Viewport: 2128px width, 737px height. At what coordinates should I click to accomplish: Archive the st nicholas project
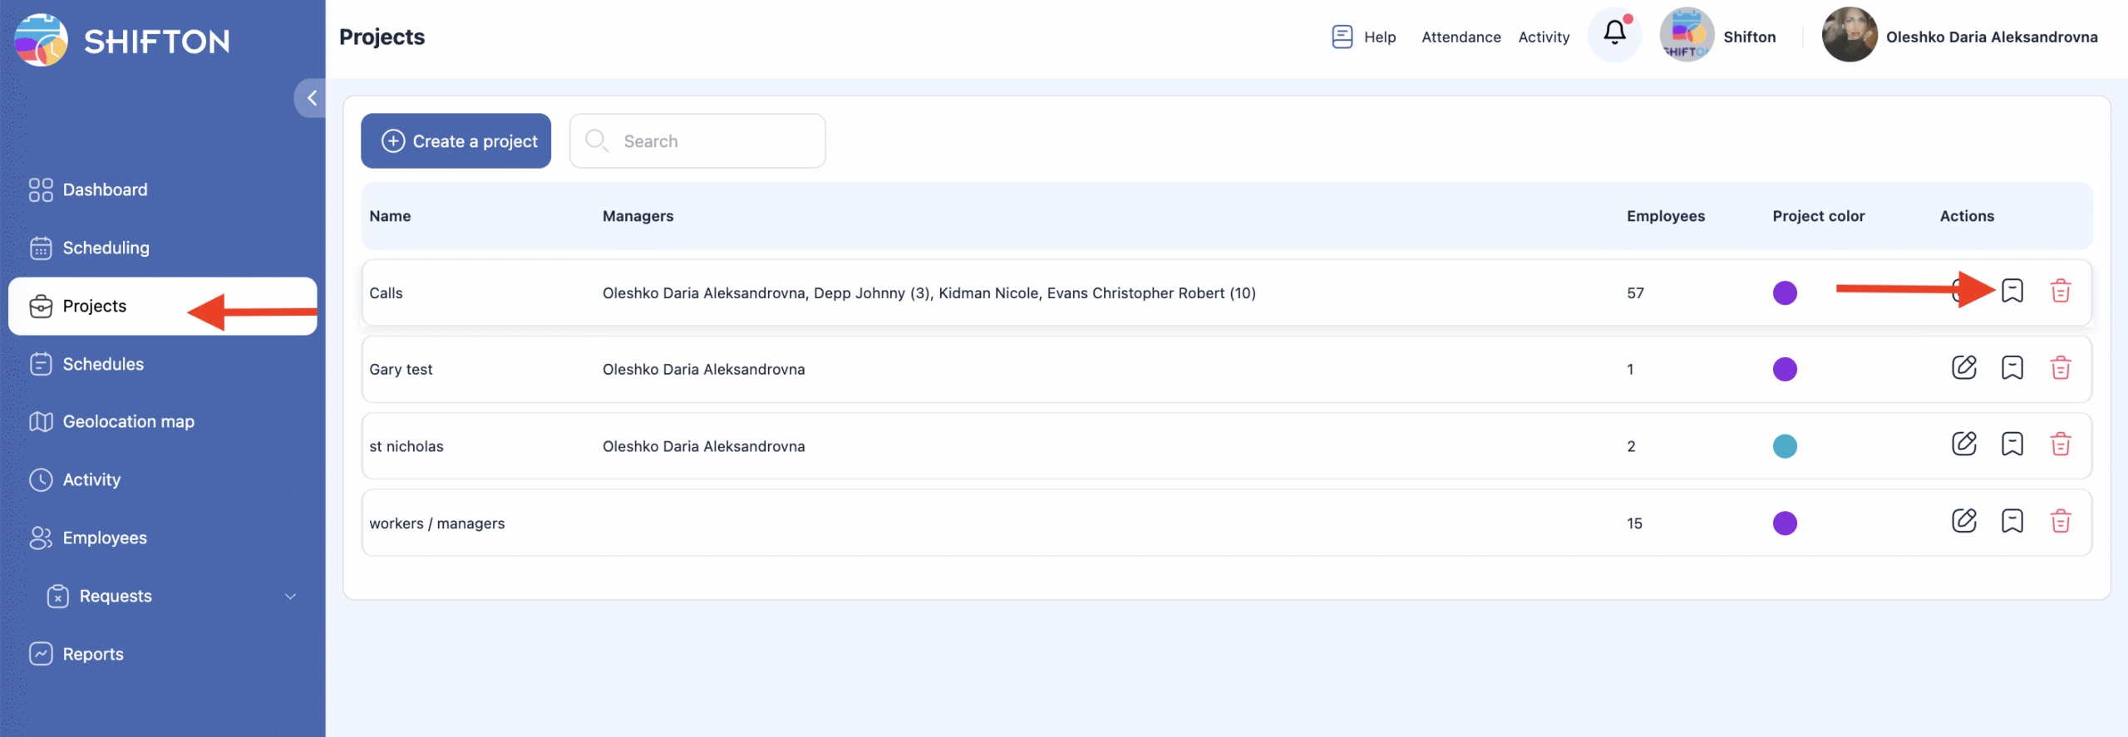pyautogui.click(x=2012, y=445)
